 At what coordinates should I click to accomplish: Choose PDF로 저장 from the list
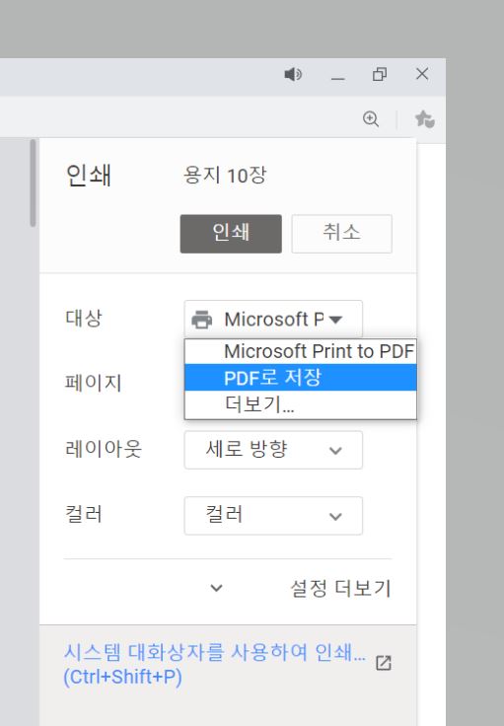301,378
